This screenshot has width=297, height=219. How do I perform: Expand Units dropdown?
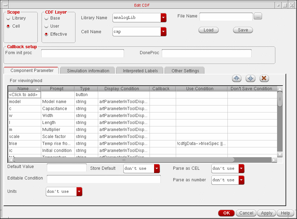[x=79, y=191]
